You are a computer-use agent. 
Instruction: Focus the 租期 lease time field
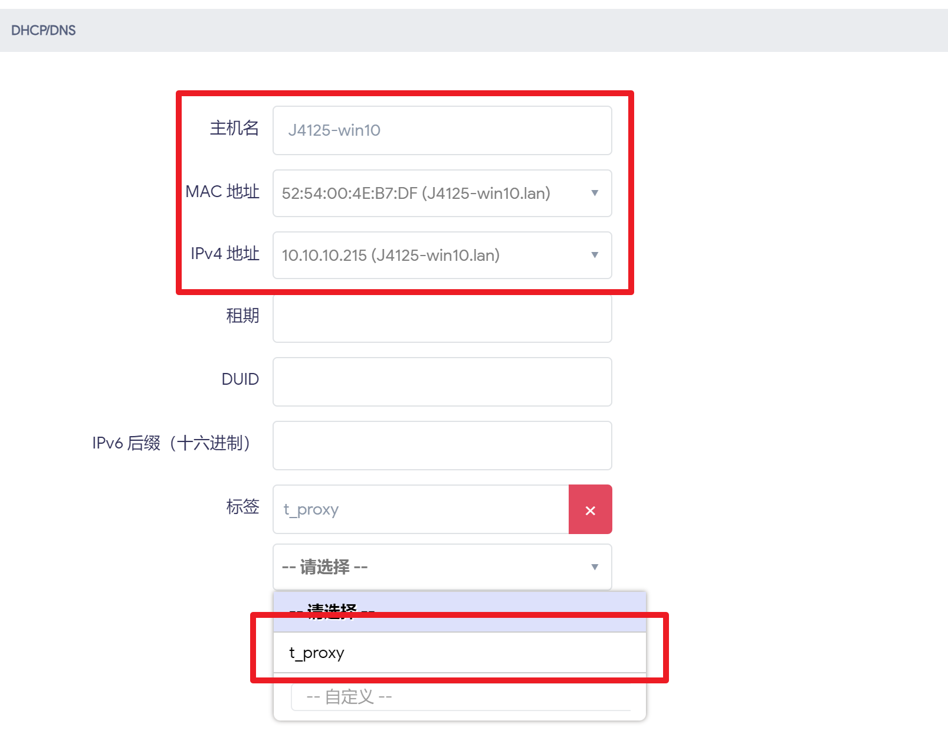(x=442, y=319)
